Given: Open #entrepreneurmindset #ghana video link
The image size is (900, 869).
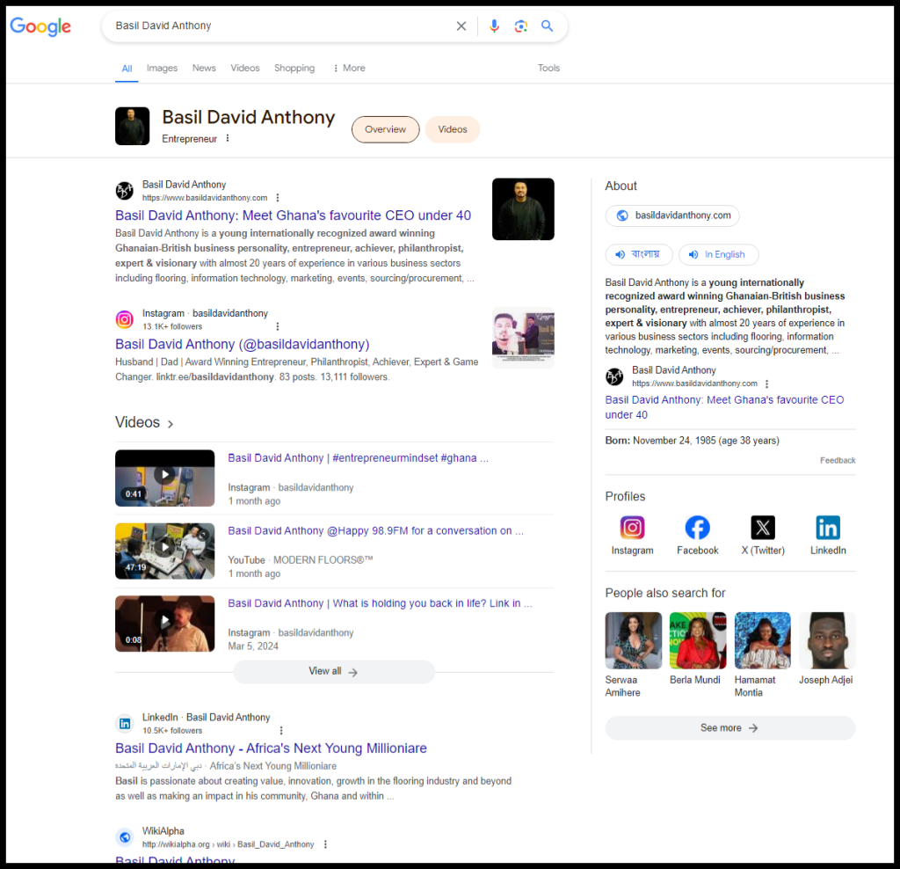Looking at the screenshot, I should click(359, 457).
